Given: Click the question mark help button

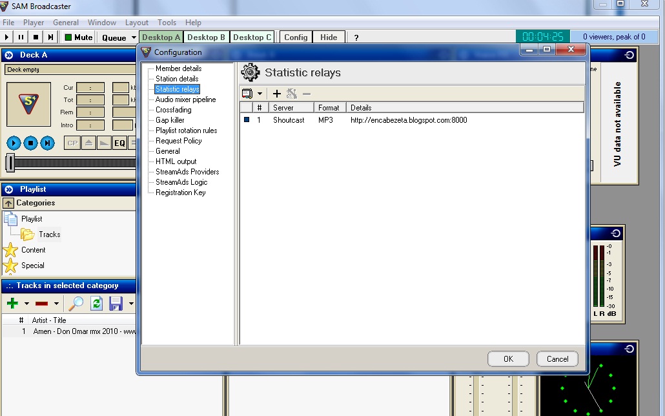Looking at the screenshot, I should point(356,37).
